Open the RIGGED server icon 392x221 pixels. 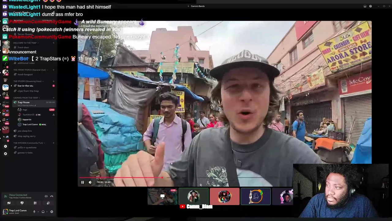pos(6,45)
